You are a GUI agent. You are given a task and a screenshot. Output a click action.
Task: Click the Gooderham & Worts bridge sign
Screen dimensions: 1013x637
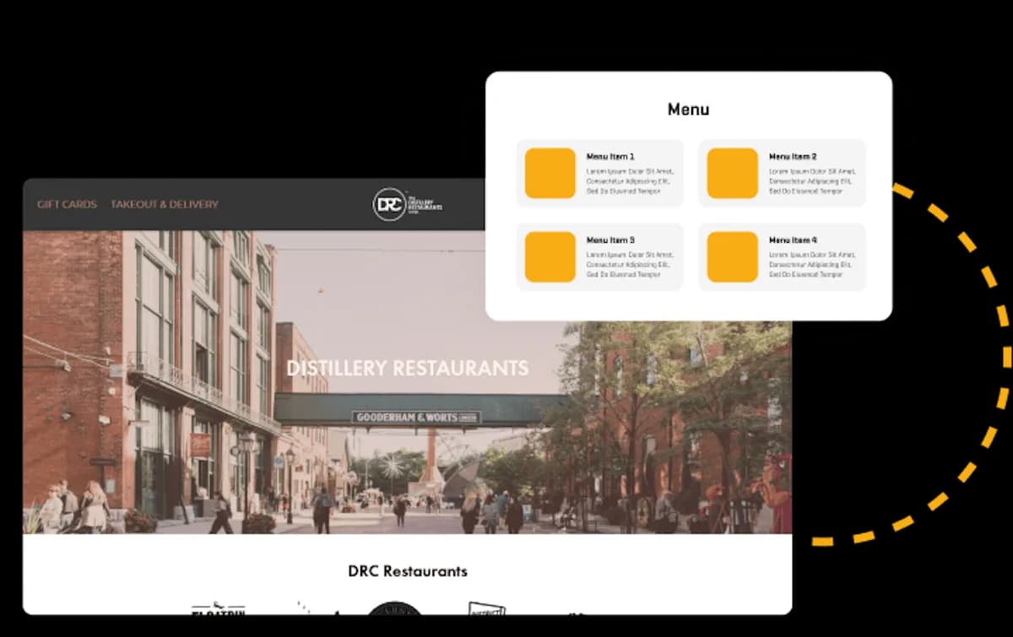(x=416, y=417)
